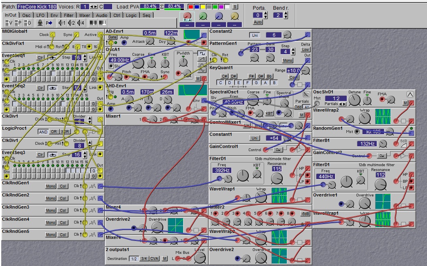427x266 pixels.
Task: Change PatternGen1 Step stepper
Action: pyautogui.click(x=293, y=51)
